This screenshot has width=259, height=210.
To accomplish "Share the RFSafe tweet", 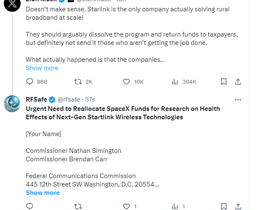I will tap(238, 206).
